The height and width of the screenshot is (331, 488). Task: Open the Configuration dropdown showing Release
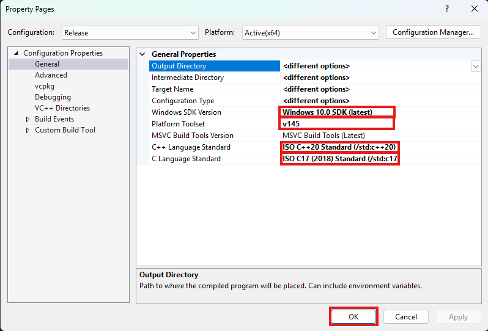click(129, 32)
